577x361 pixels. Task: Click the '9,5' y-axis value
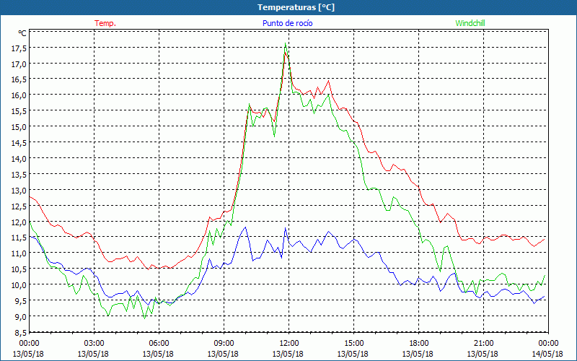[x=21, y=300]
